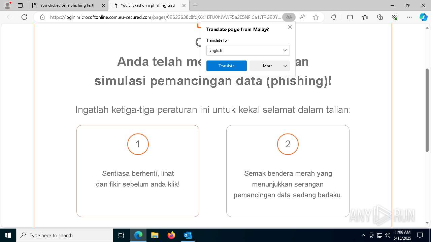Open Collections icon
This screenshot has width=431, height=242.
380,17
